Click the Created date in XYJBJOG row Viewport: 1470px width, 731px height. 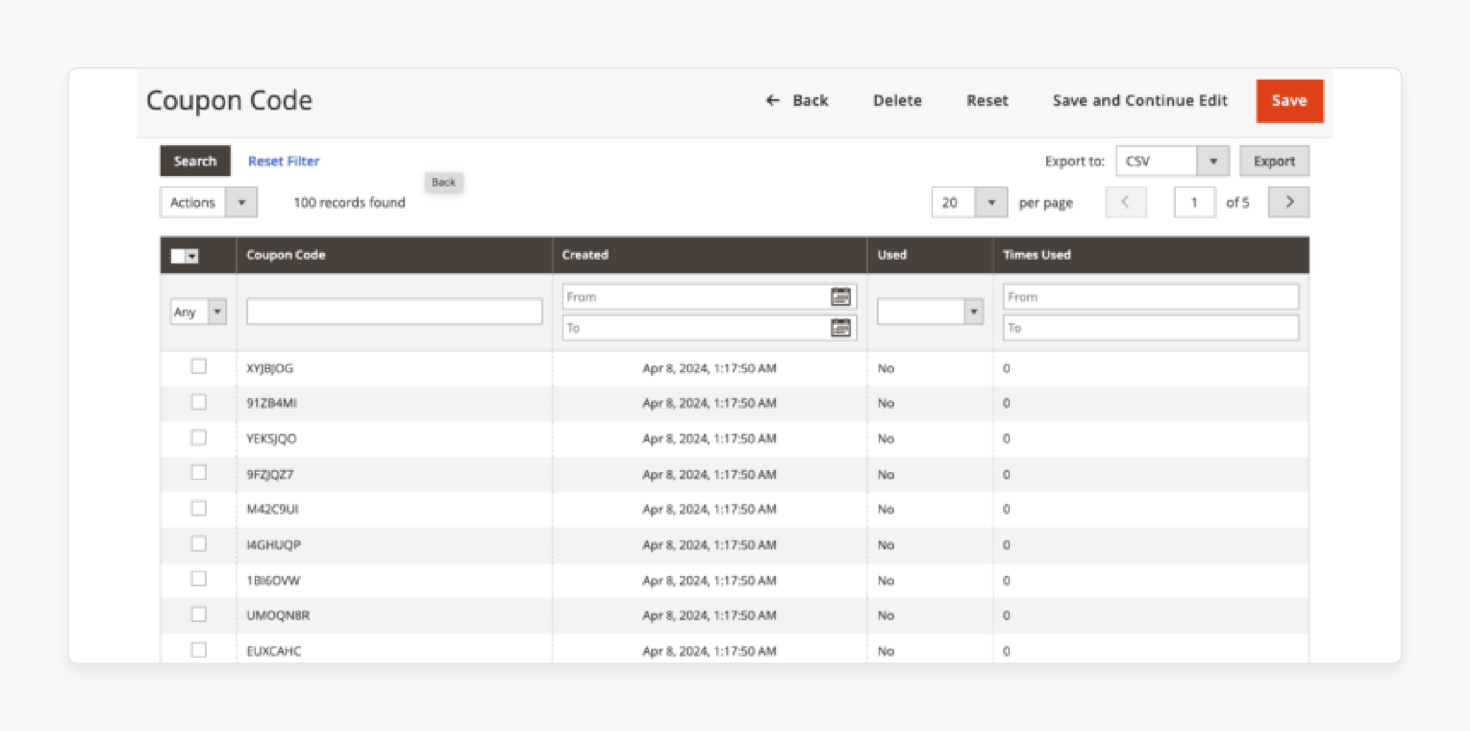[709, 369]
